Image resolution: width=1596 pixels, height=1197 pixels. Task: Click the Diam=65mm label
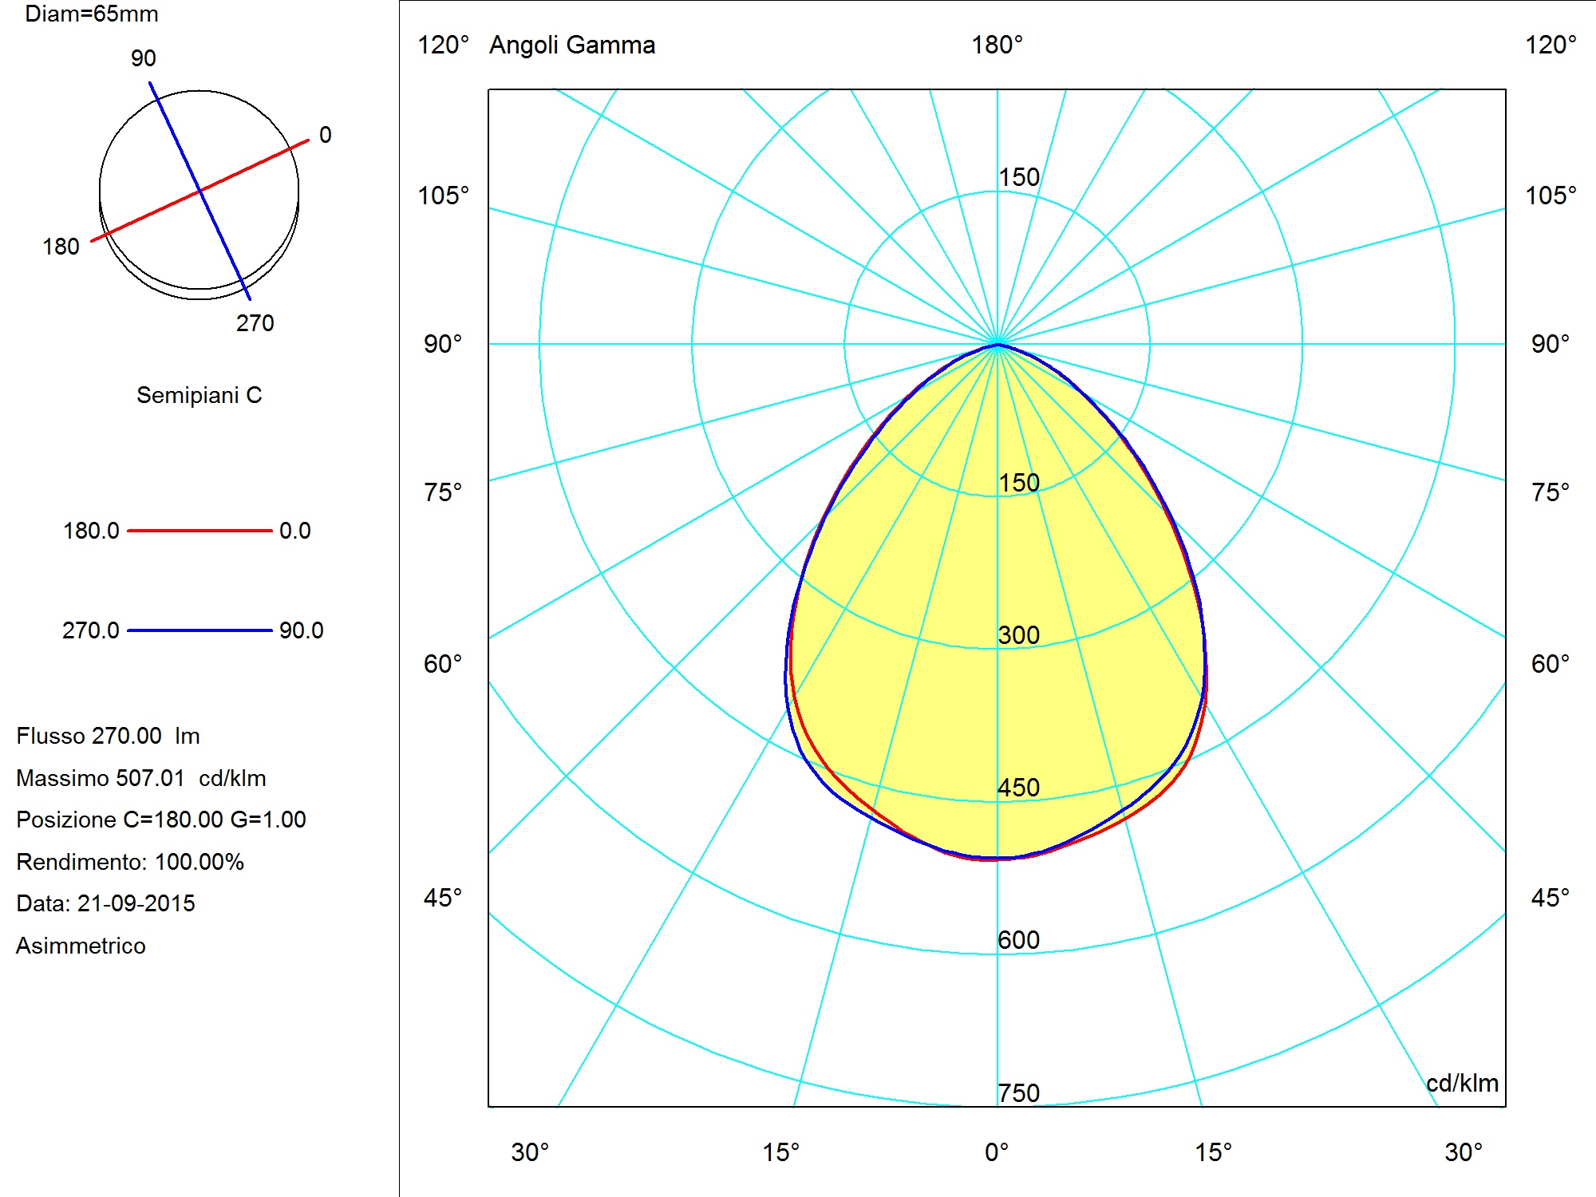pyautogui.click(x=92, y=14)
